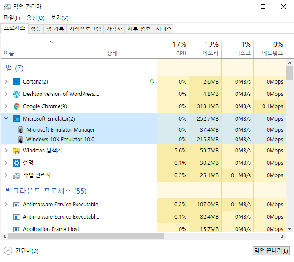Click the vertical scrollbar down arrow

[x=290, y=229]
